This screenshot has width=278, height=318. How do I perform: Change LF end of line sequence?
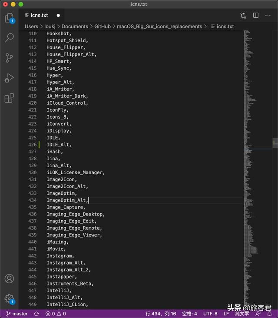coord(226,314)
